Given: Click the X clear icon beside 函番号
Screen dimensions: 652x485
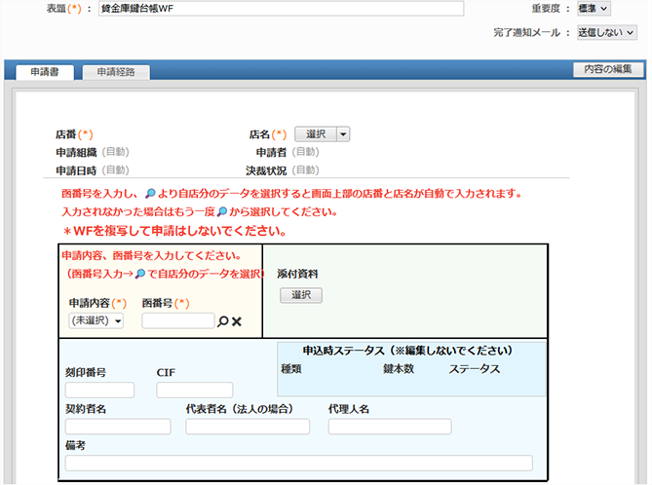Looking at the screenshot, I should tap(236, 321).
